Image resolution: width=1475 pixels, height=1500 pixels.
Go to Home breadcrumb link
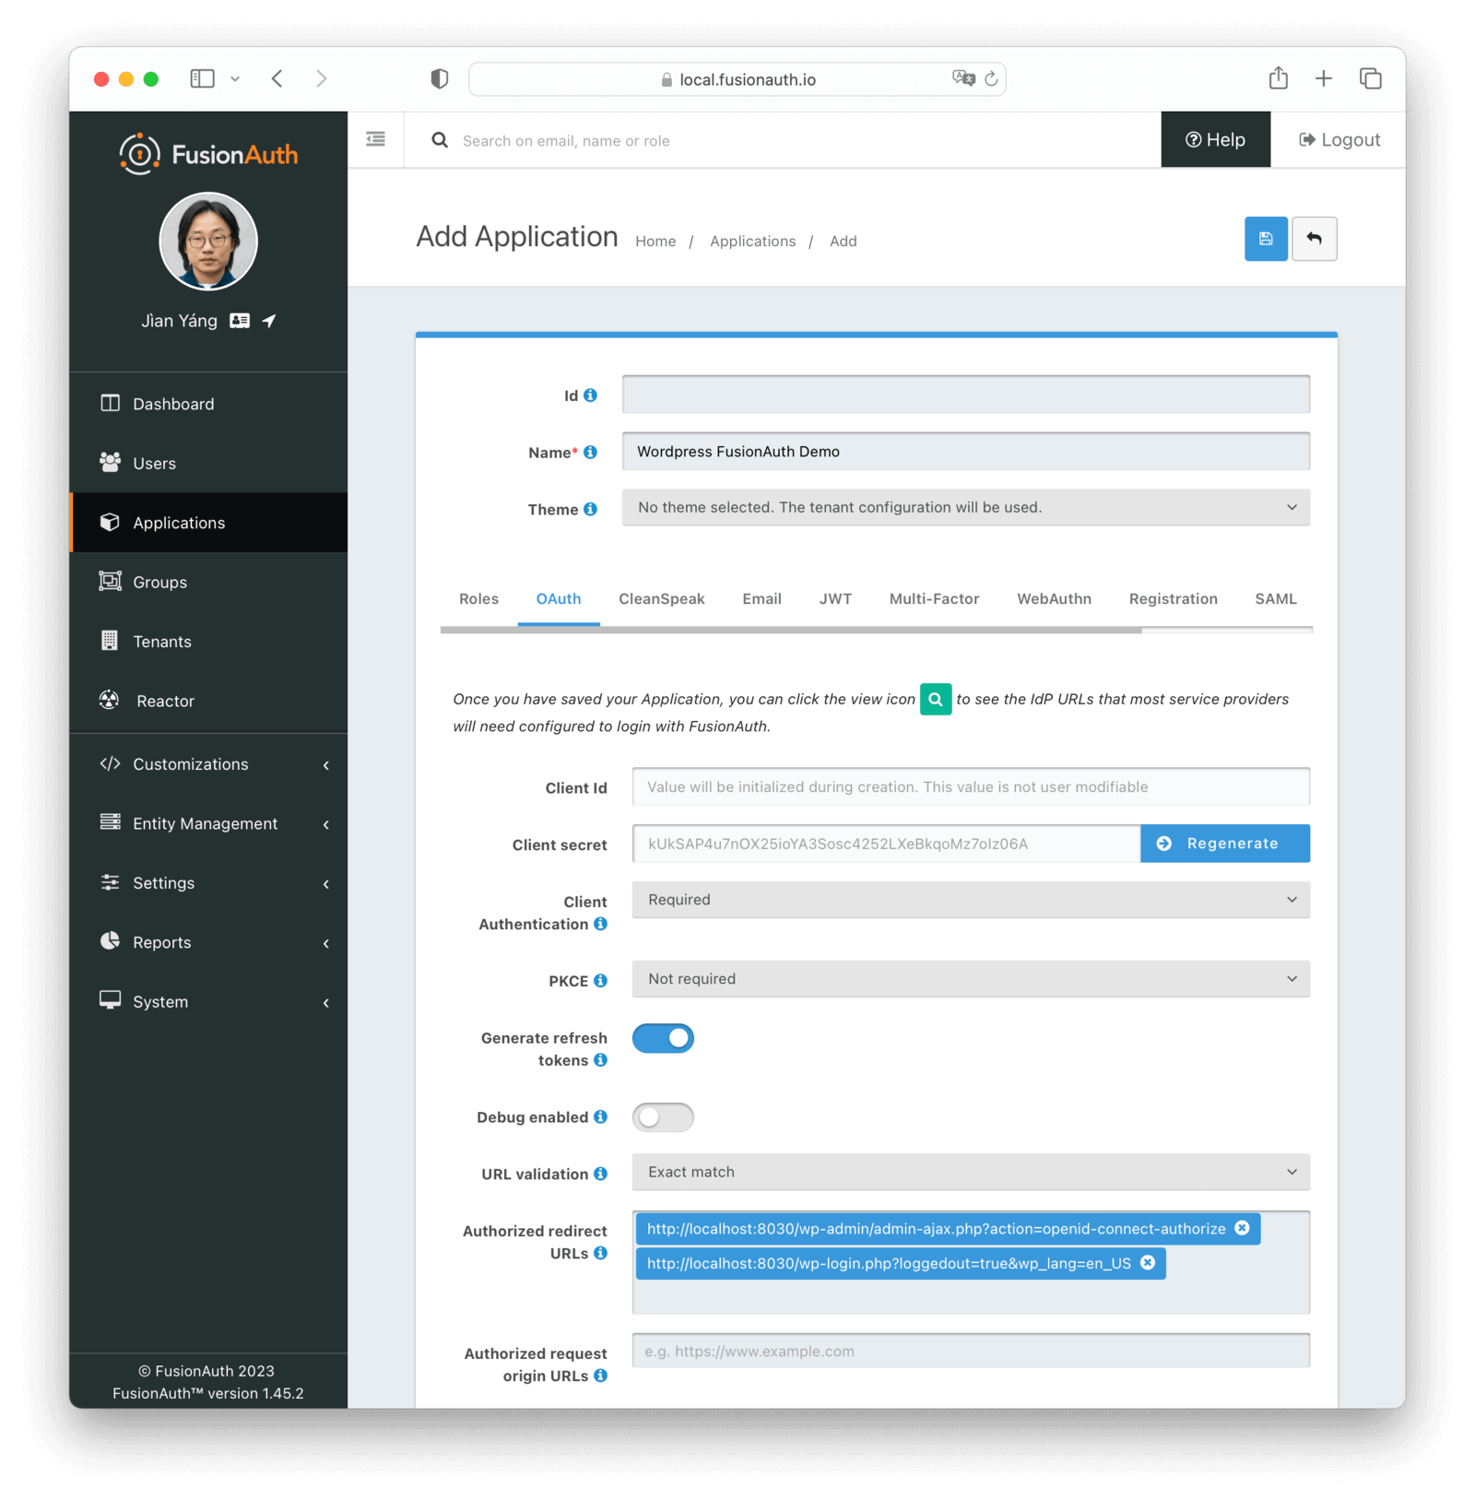click(x=655, y=242)
